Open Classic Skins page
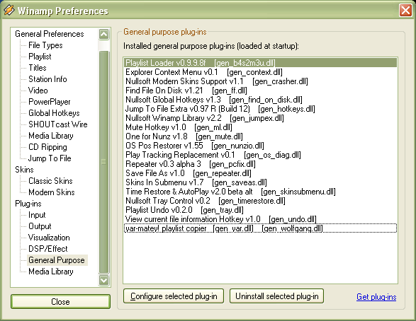Viewport: 416px width, 321px height. click(50, 181)
